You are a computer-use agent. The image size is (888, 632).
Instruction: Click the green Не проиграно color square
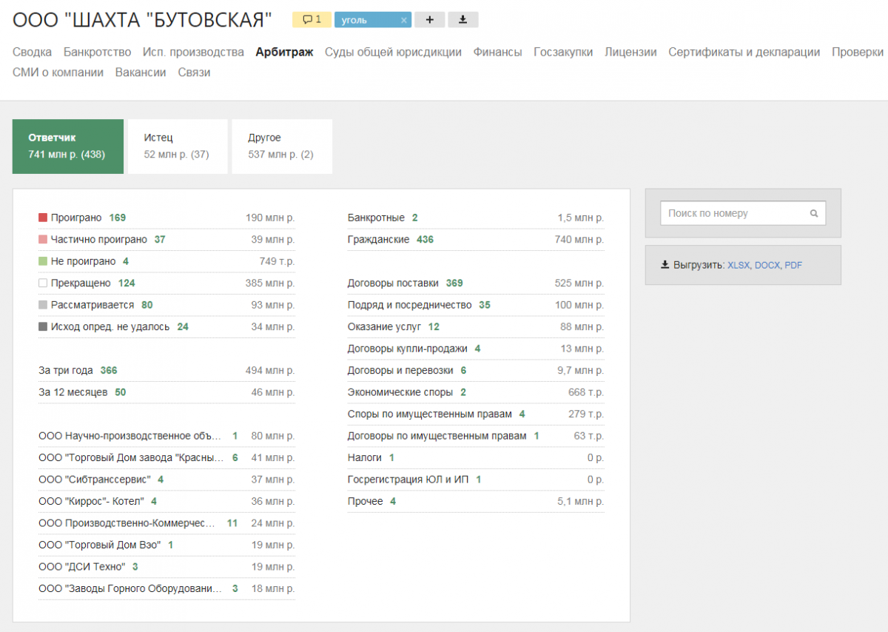[43, 261]
